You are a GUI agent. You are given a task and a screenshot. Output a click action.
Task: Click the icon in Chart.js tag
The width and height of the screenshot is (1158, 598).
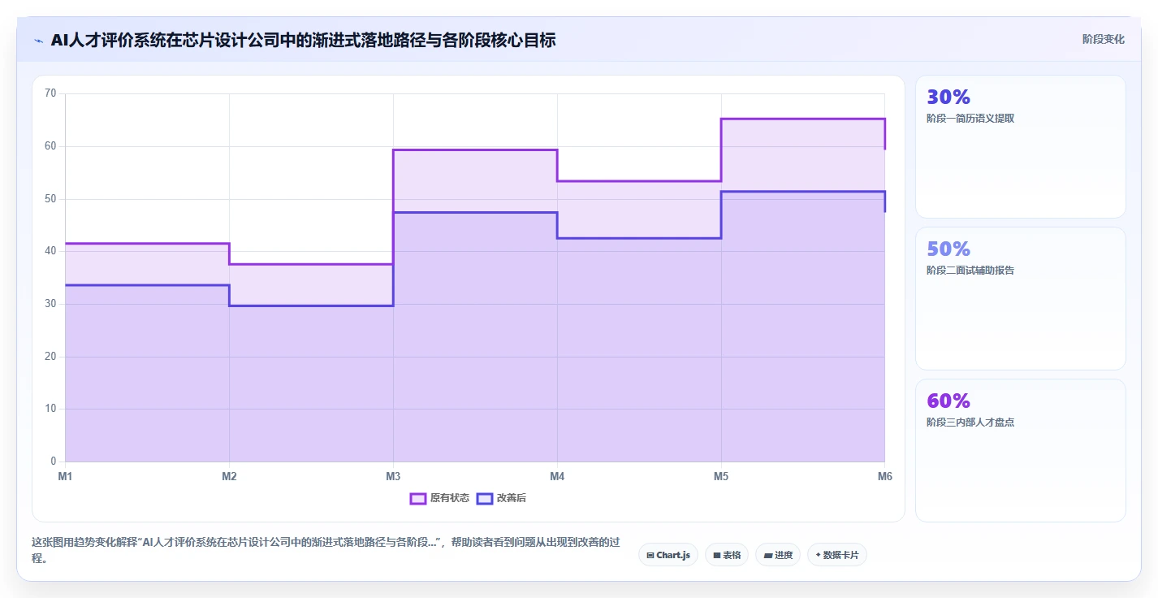(650, 556)
